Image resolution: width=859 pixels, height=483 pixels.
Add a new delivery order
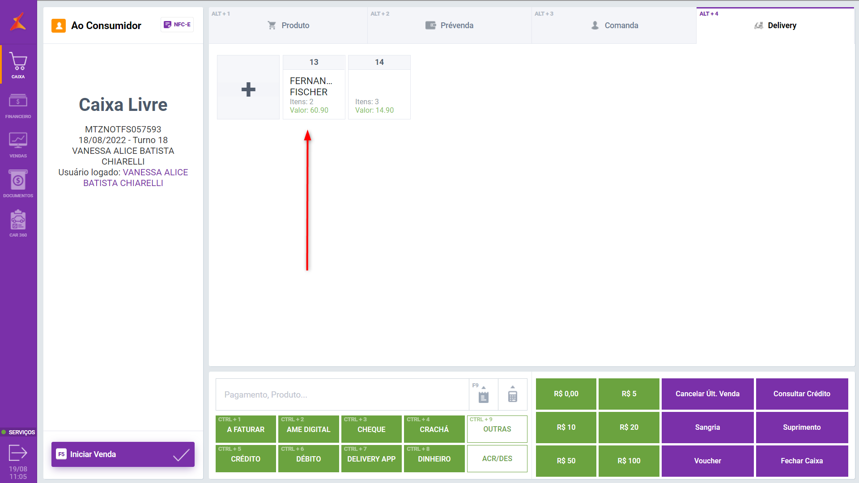coord(248,88)
